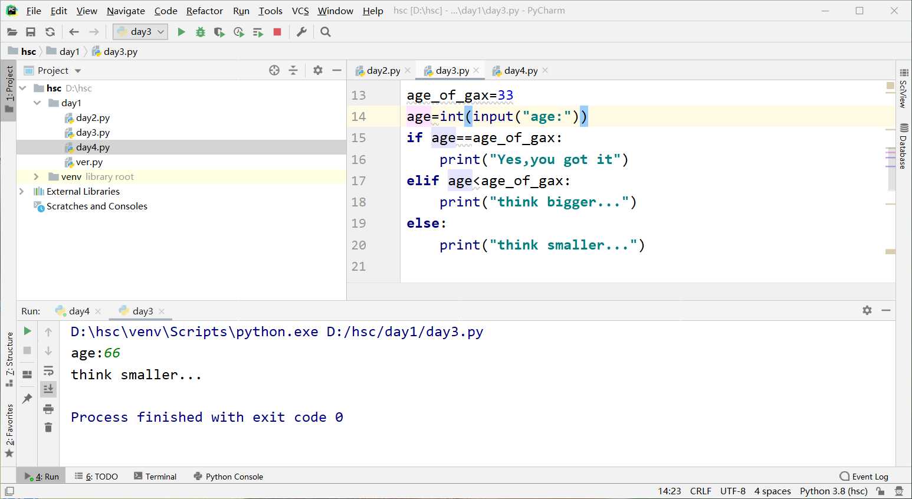Image resolution: width=912 pixels, height=499 pixels.
Task: Open file using toolbar folder icon
Action: pyautogui.click(x=12, y=32)
